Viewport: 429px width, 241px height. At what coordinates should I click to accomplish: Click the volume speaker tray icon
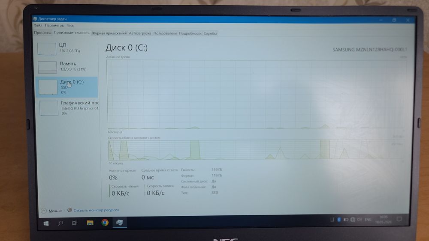click(x=359, y=220)
